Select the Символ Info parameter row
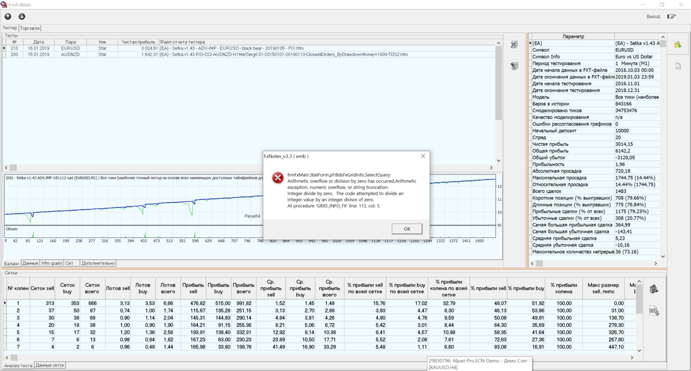The height and width of the screenshot is (371, 691). coord(595,57)
